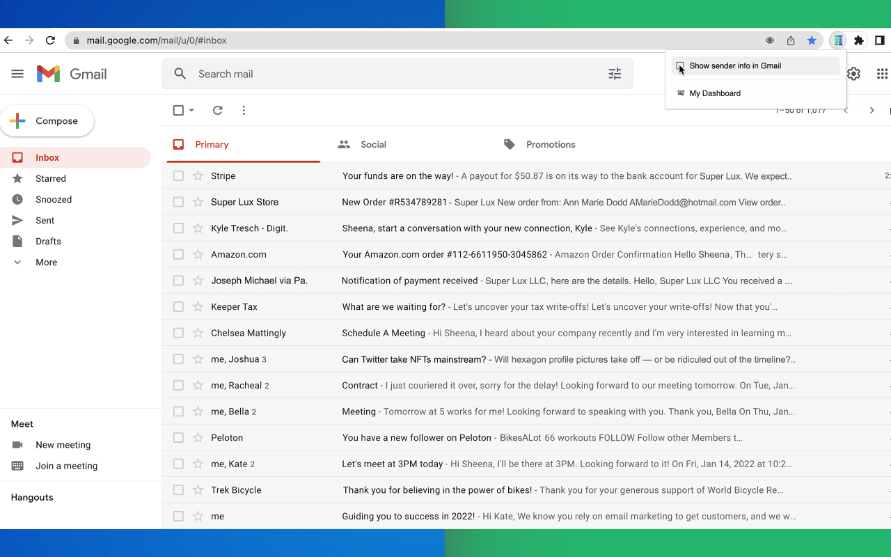
Task: Go to the previous page of emails
Action: pyautogui.click(x=846, y=110)
